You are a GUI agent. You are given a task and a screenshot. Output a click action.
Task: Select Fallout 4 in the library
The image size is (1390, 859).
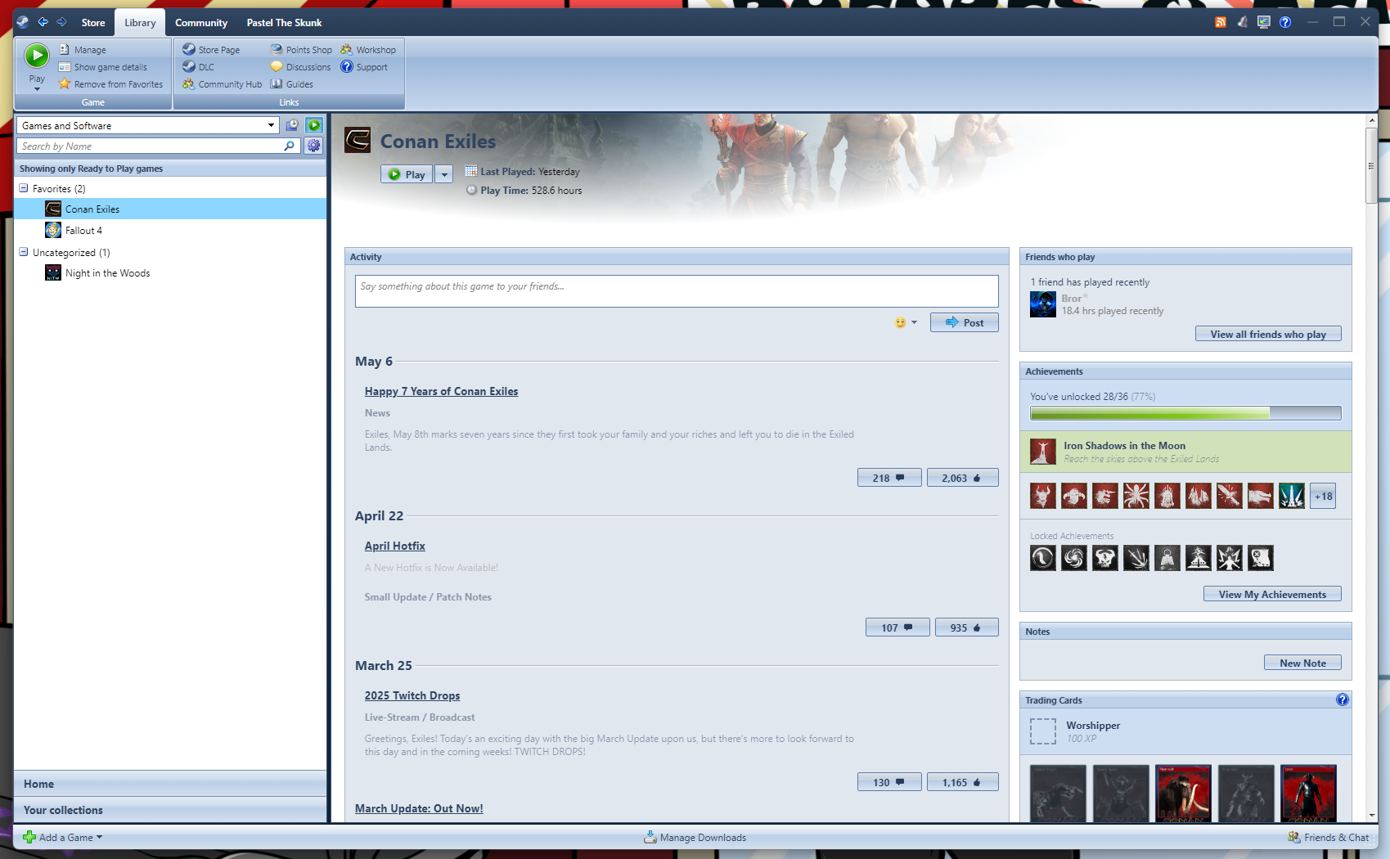[170, 231]
